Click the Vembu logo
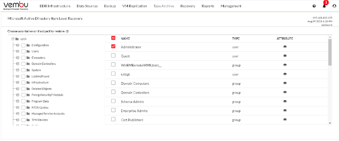This screenshot has width=339, height=141. point(16,6)
